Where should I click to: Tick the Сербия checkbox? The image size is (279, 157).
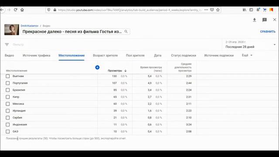[8, 118]
